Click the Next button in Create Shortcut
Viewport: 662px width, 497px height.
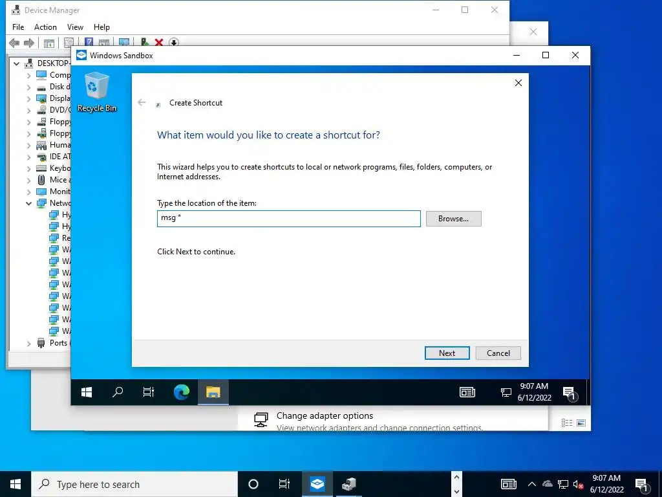click(x=447, y=353)
